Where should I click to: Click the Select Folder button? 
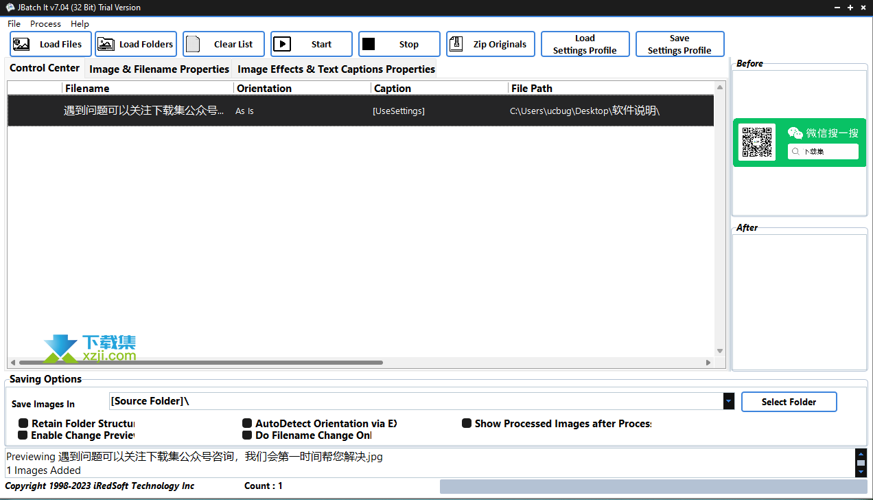pyautogui.click(x=789, y=402)
